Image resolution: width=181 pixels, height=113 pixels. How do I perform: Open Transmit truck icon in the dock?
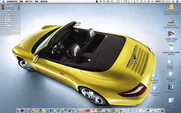point(62,110)
